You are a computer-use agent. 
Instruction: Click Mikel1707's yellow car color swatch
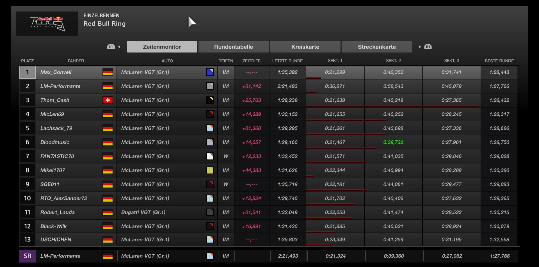coord(210,170)
